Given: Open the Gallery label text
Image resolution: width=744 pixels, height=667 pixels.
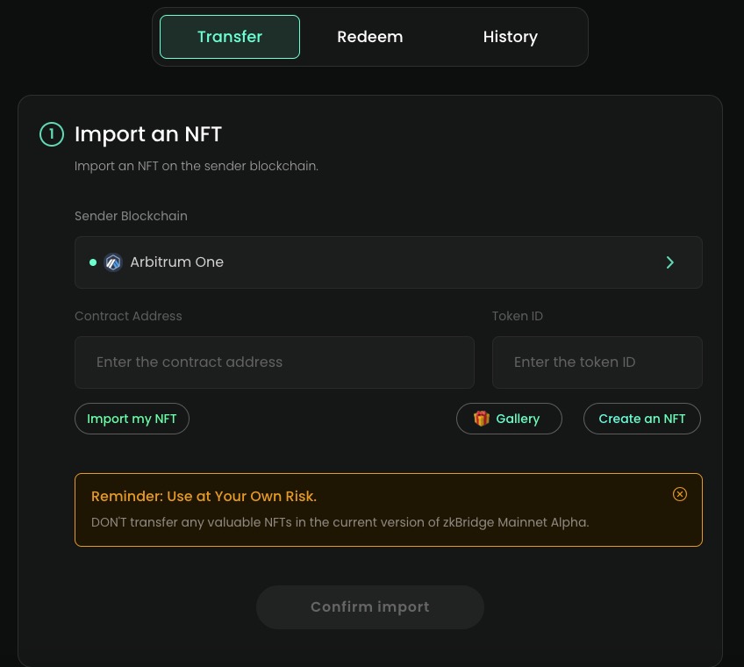Looking at the screenshot, I should [518, 419].
